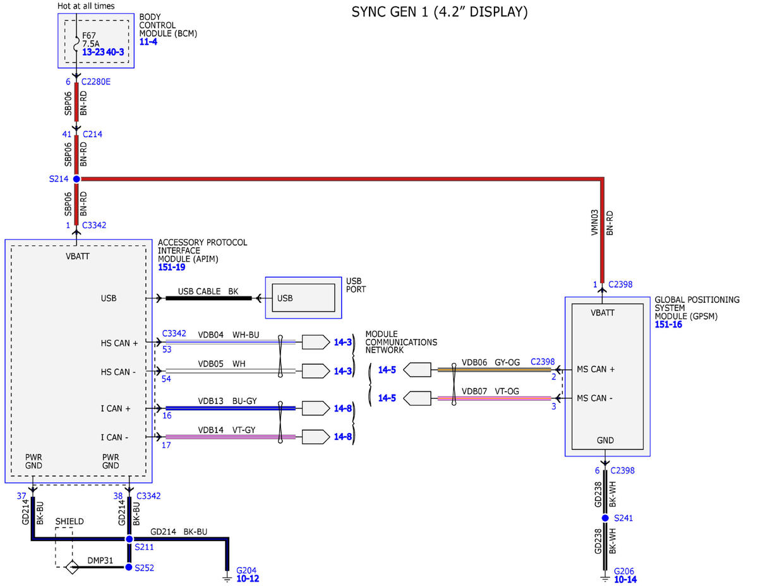
Task: Open the 11-4 reference under Body Control Module
Action: click(x=148, y=42)
